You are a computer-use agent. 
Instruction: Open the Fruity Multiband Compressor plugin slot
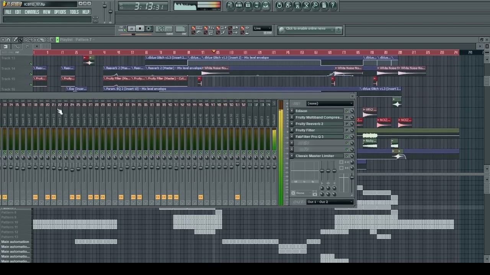click(319, 118)
